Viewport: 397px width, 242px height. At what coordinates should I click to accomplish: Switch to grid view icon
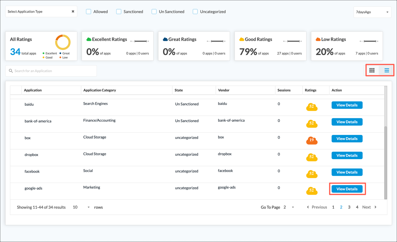click(x=372, y=70)
